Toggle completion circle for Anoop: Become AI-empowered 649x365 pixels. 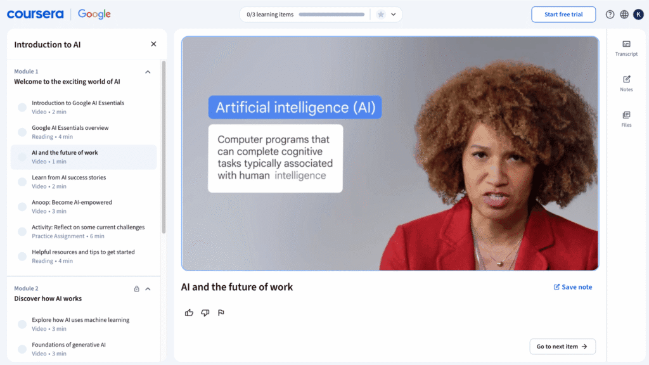[22, 207]
